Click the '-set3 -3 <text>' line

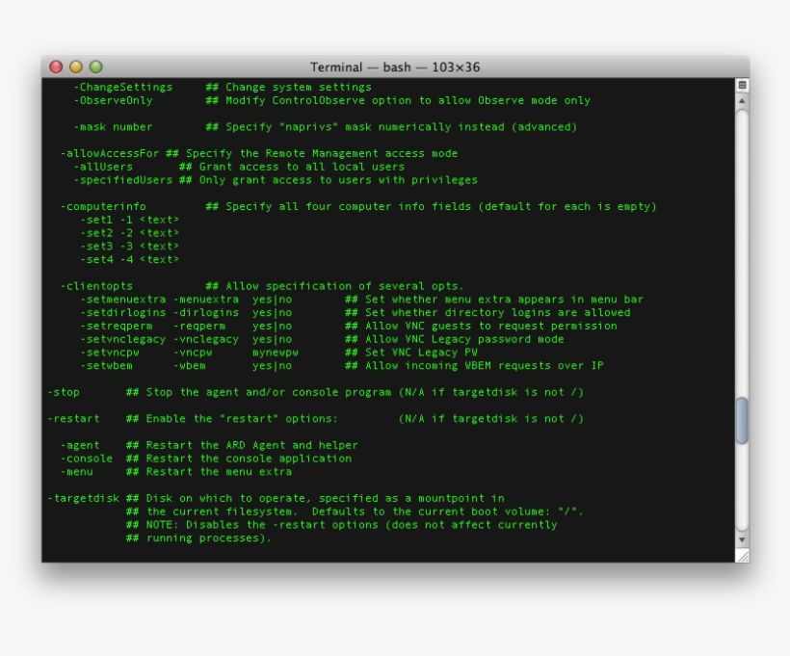pyautogui.click(x=129, y=247)
